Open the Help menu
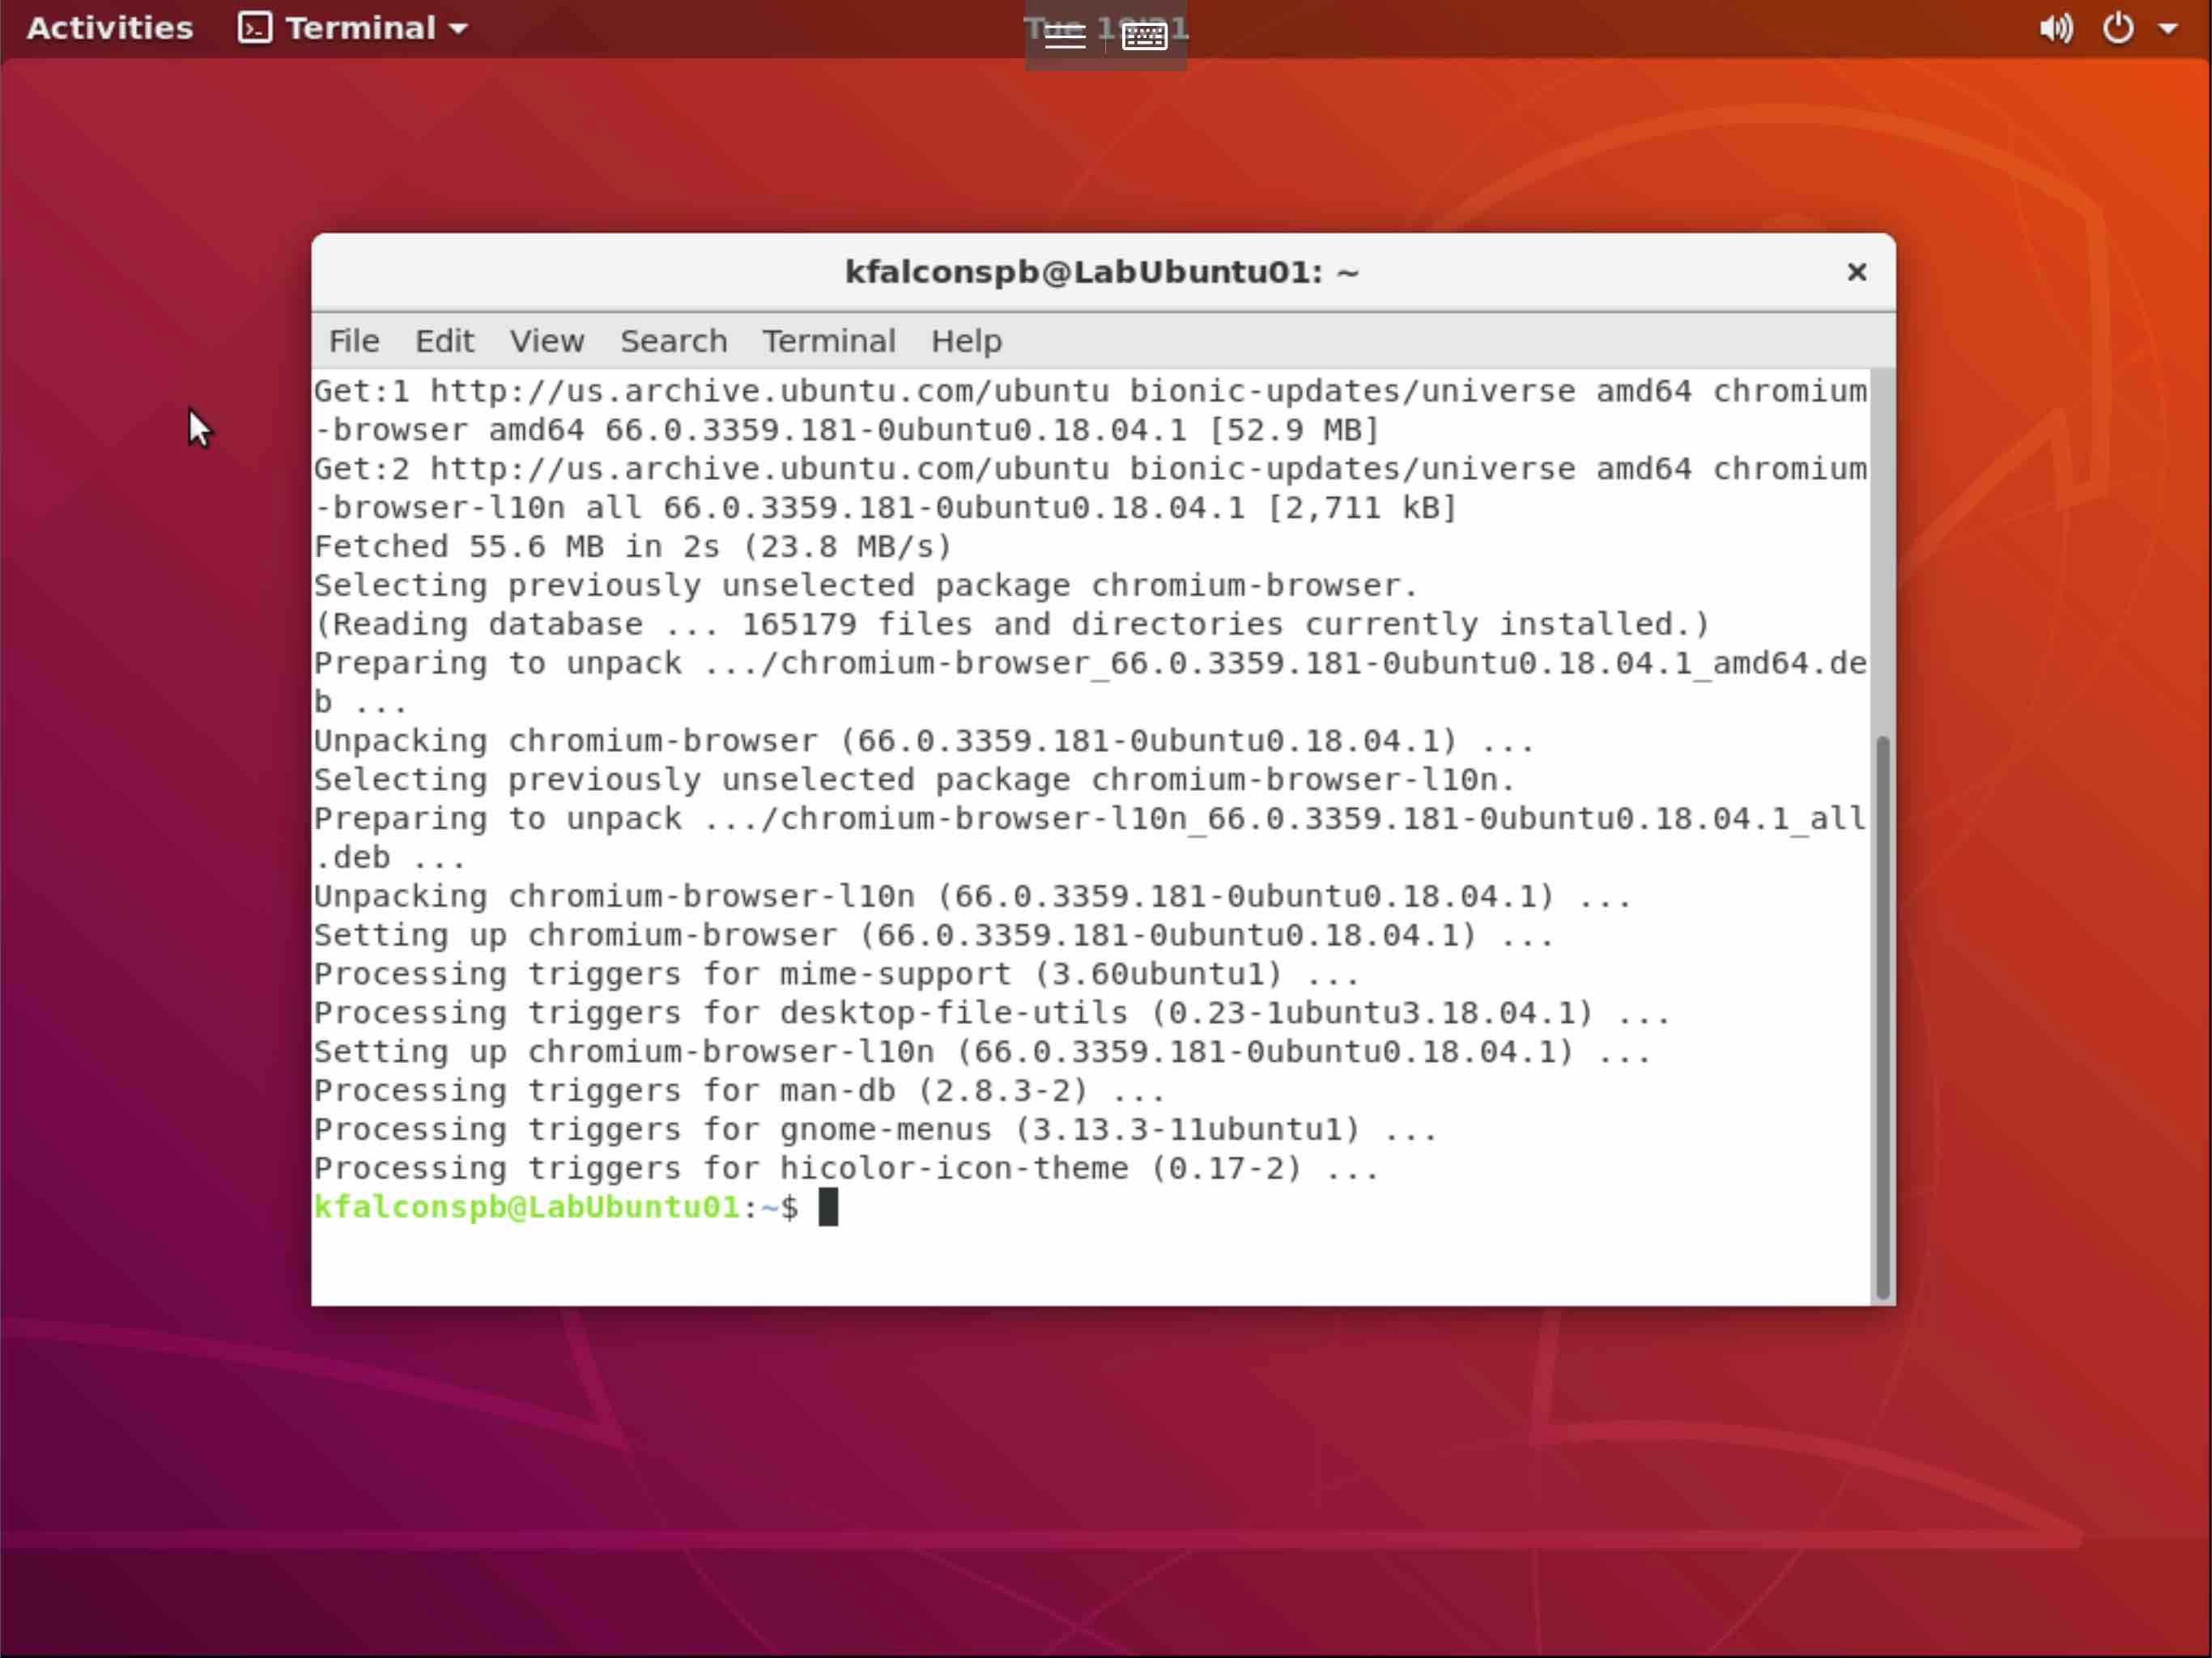Image resolution: width=2212 pixels, height=1658 pixels. (x=966, y=341)
